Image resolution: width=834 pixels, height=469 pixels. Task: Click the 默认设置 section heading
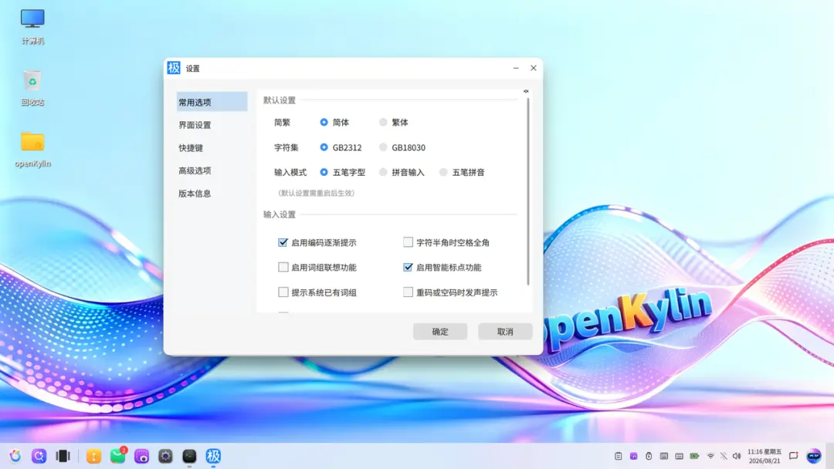[x=280, y=100]
